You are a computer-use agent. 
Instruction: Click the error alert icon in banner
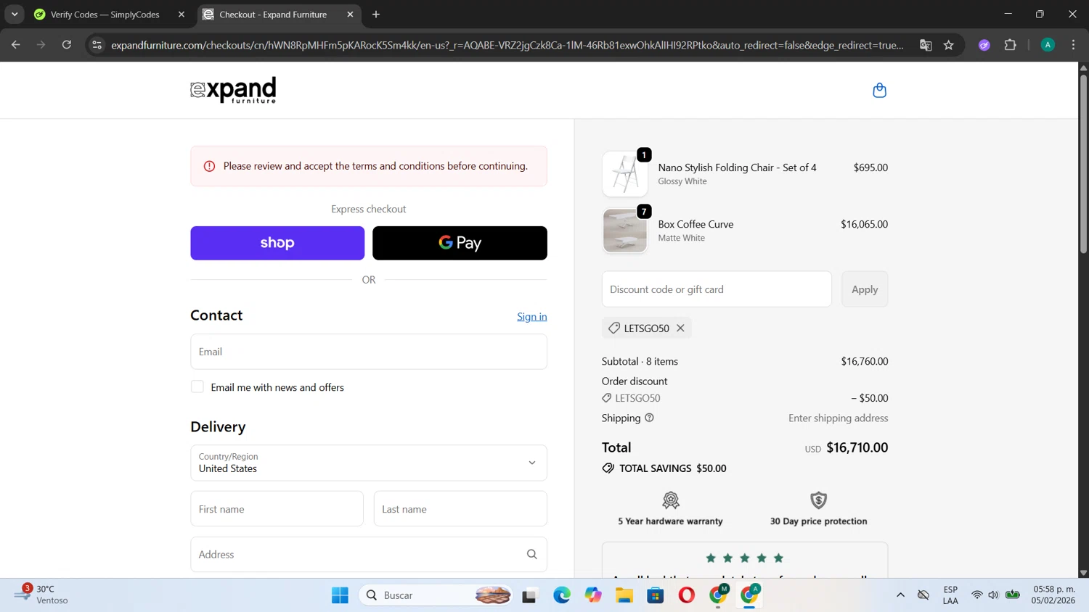[209, 166]
